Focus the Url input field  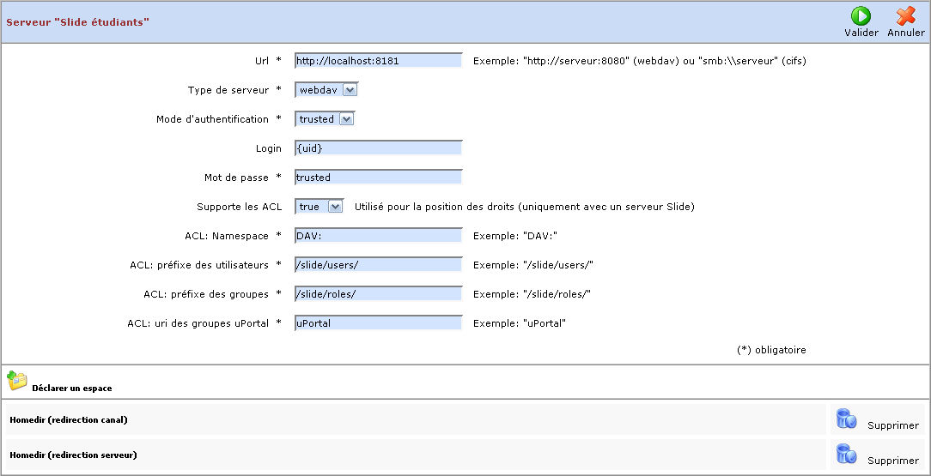tap(378, 61)
